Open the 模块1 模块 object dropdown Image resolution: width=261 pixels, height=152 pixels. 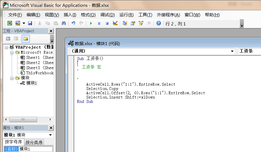(50, 135)
